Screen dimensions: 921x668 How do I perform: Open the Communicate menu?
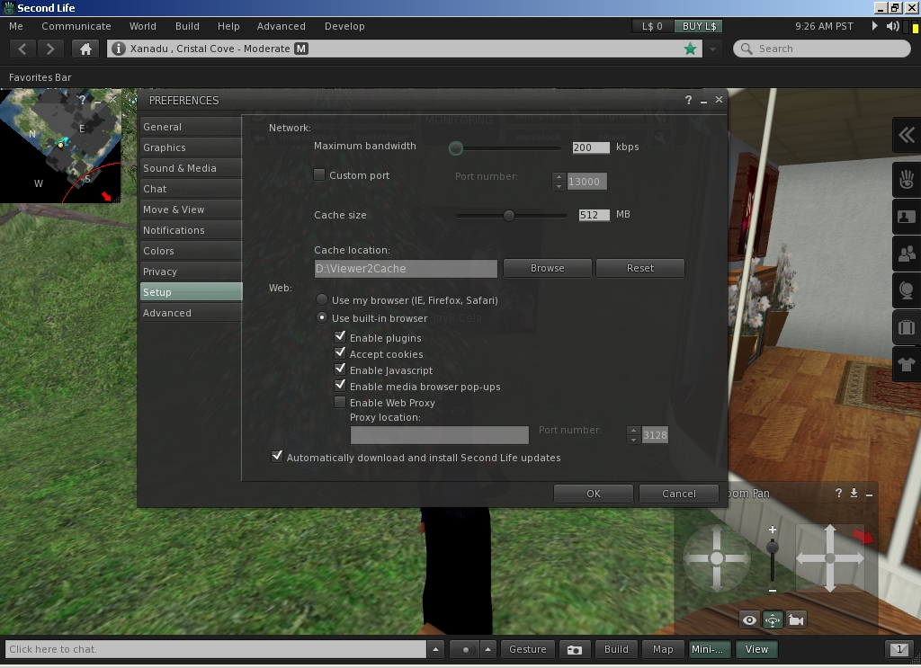(x=76, y=26)
